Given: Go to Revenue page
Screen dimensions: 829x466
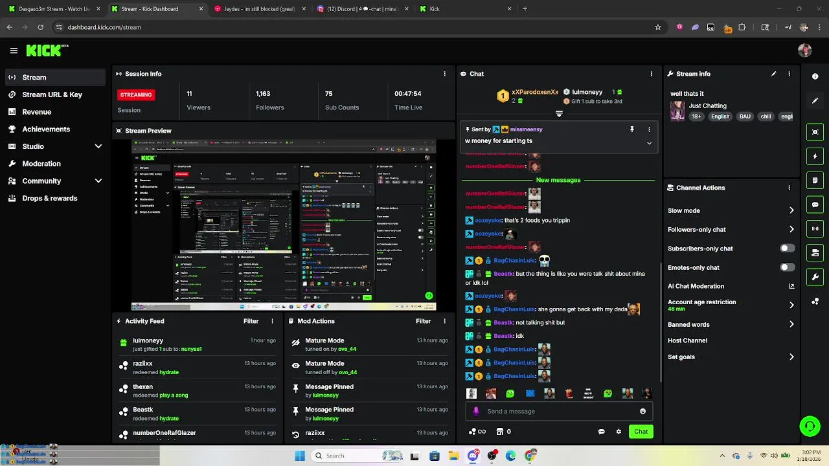Looking at the screenshot, I should [55, 112].
